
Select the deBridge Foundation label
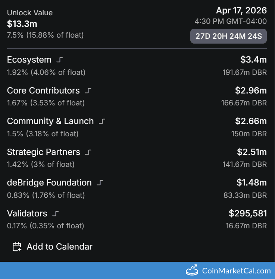tap(49, 183)
